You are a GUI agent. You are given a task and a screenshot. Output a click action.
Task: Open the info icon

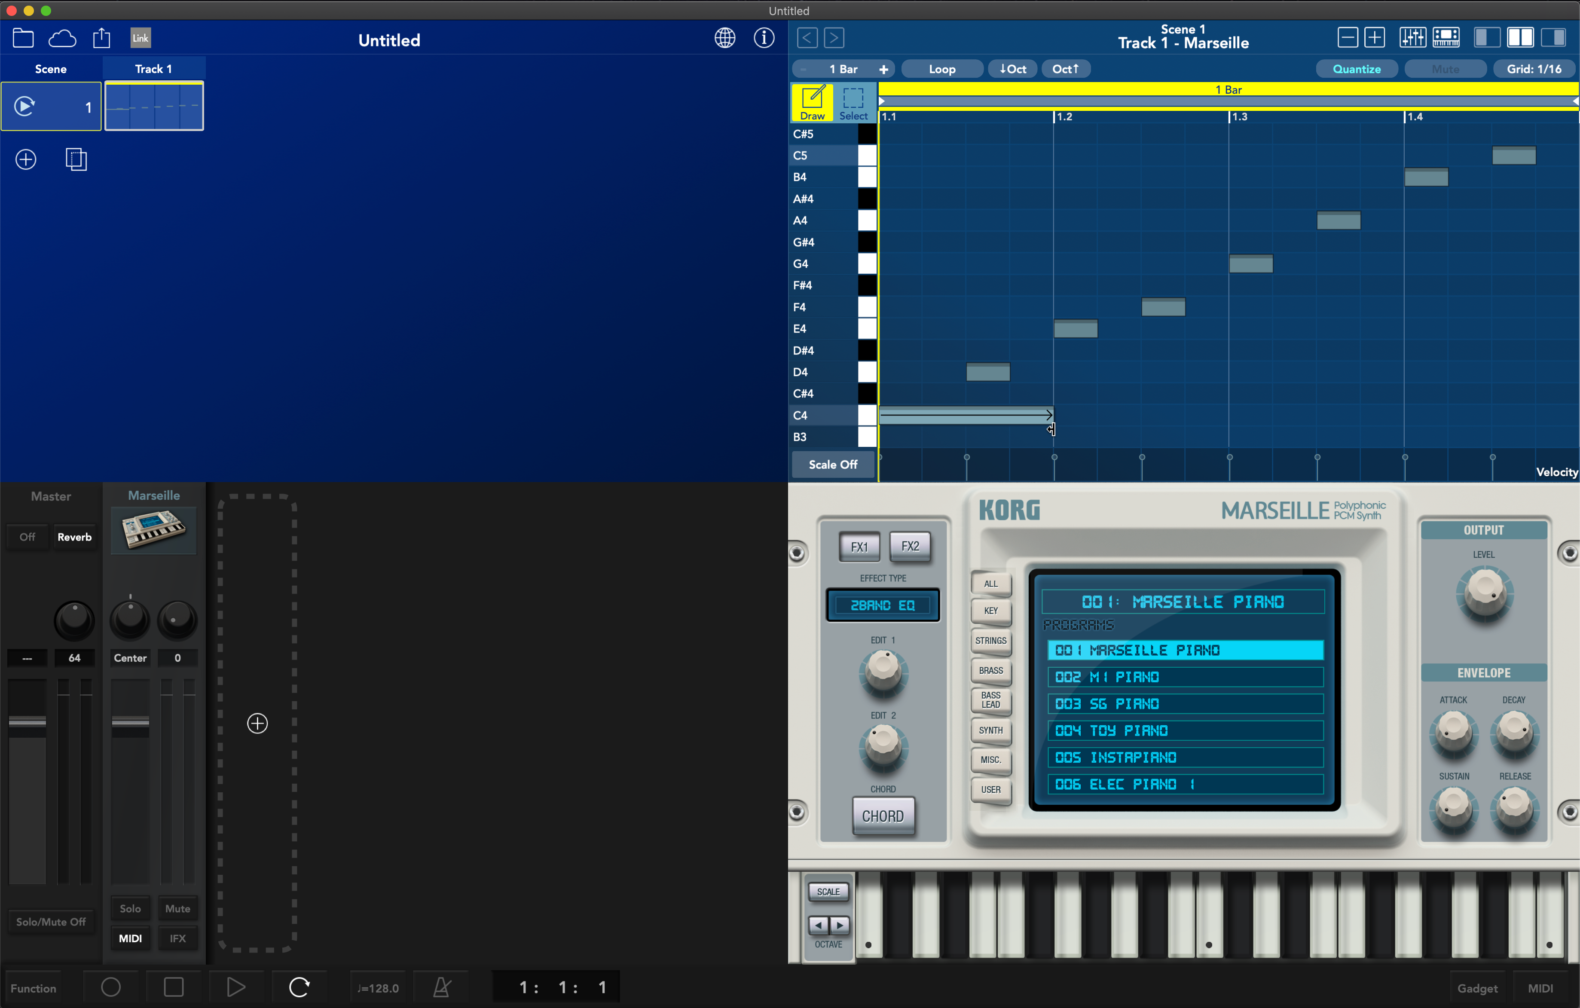coord(764,38)
